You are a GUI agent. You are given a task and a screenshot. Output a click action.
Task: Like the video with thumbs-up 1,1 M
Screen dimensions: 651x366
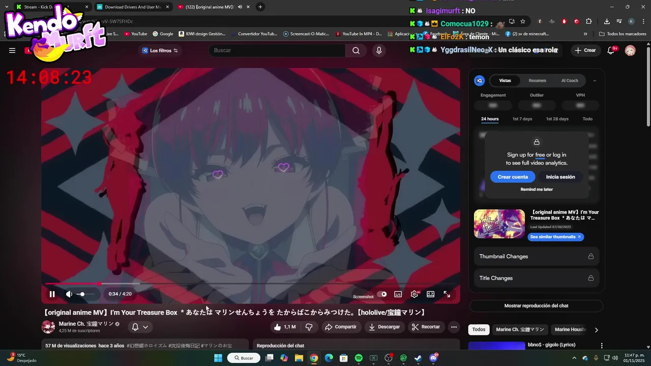pos(285,327)
